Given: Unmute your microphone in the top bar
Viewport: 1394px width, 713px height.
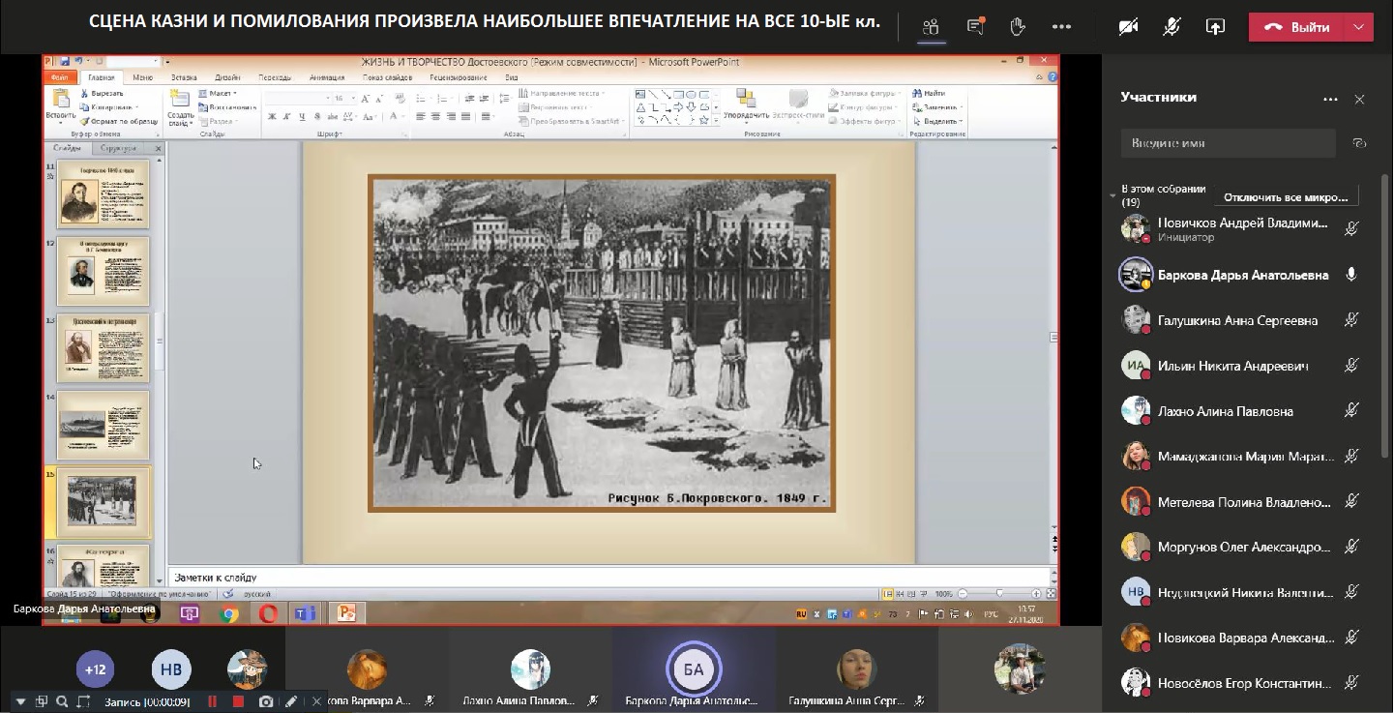Looking at the screenshot, I should coord(1172,27).
